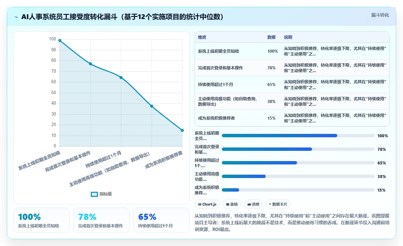Click the 15% value in the table
The image size is (403, 246).
coord(272,118)
